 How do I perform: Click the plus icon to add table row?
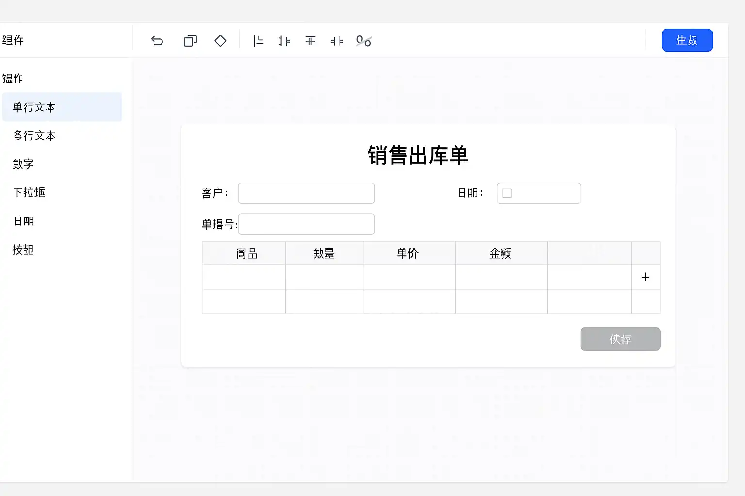click(x=645, y=277)
